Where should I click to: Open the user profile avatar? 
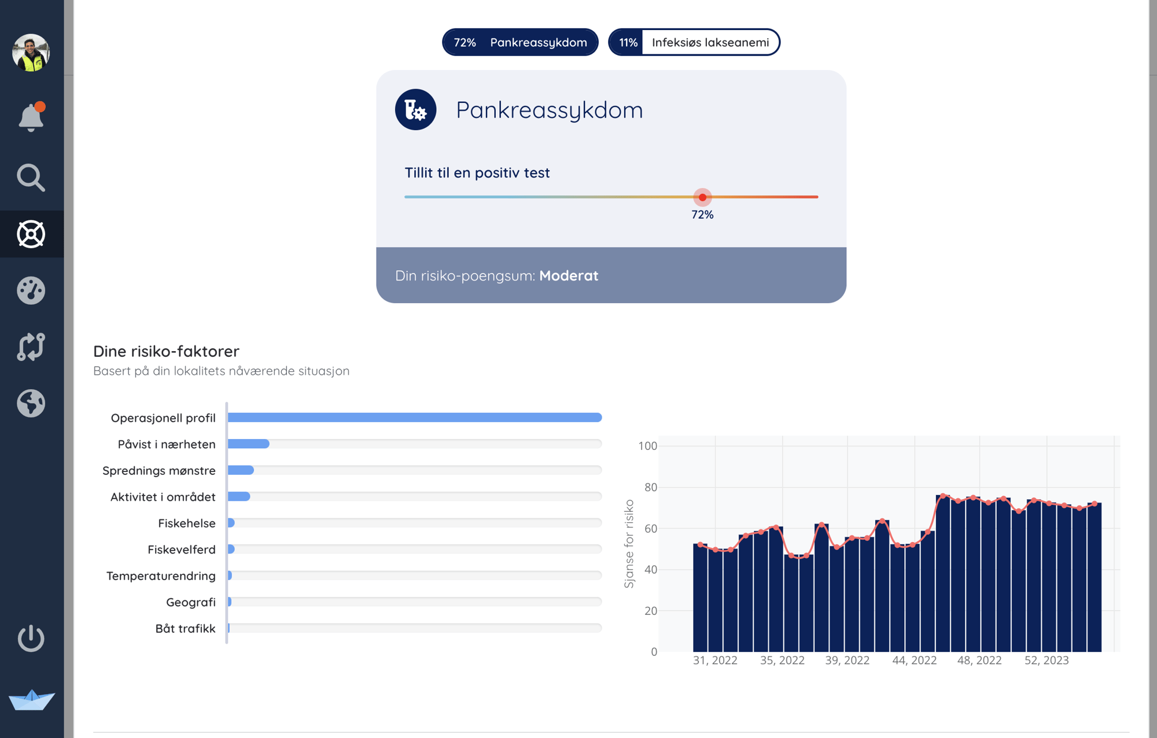[x=31, y=53]
